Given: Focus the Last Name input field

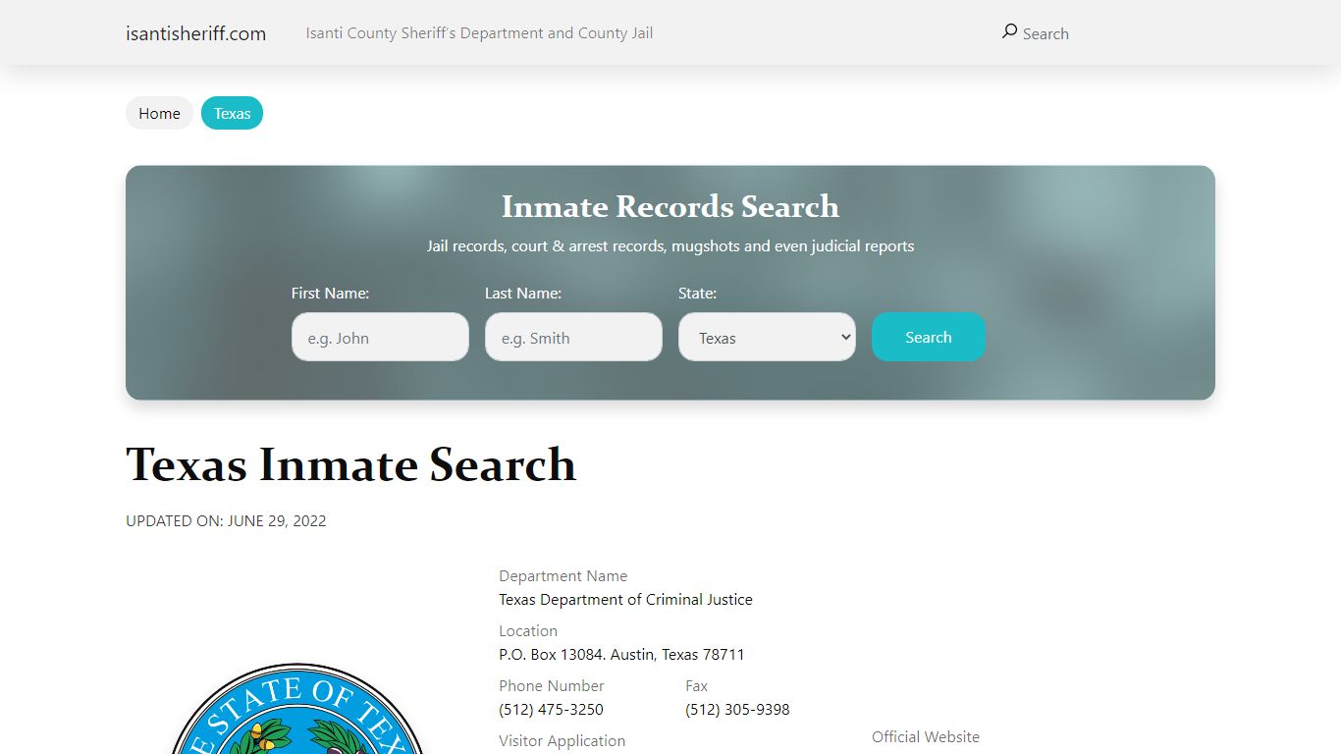Looking at the screenshot, I should tap(573, 337).
